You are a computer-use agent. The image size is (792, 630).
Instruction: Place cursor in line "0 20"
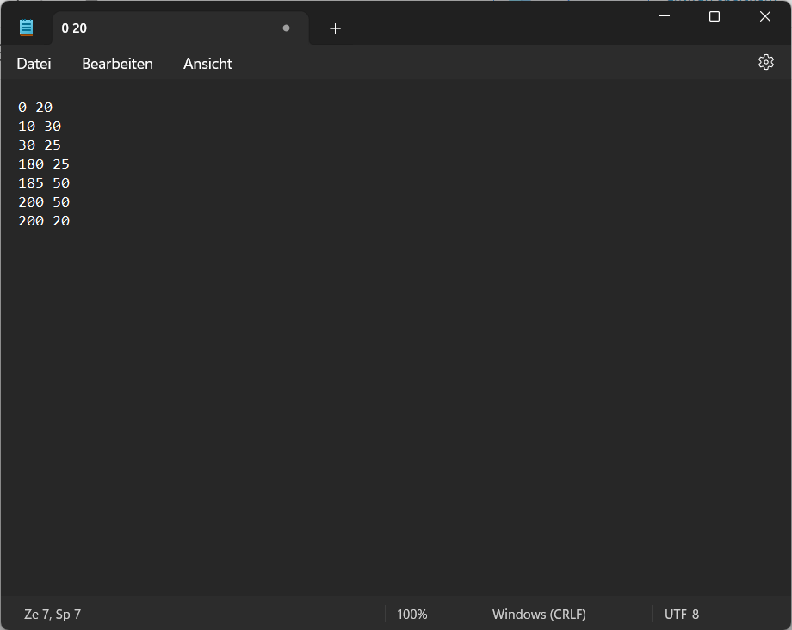point(35,108)
